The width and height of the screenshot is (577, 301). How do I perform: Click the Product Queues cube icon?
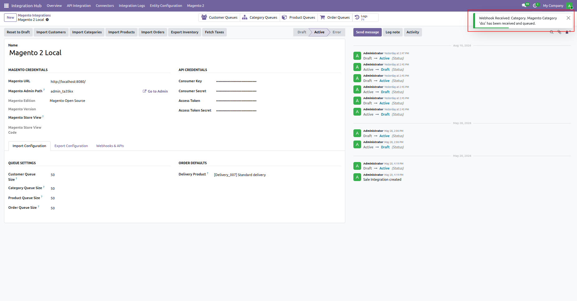pos(284,17)
